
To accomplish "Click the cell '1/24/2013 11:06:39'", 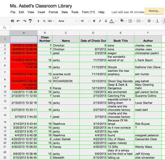I will [x=24, y=92].
